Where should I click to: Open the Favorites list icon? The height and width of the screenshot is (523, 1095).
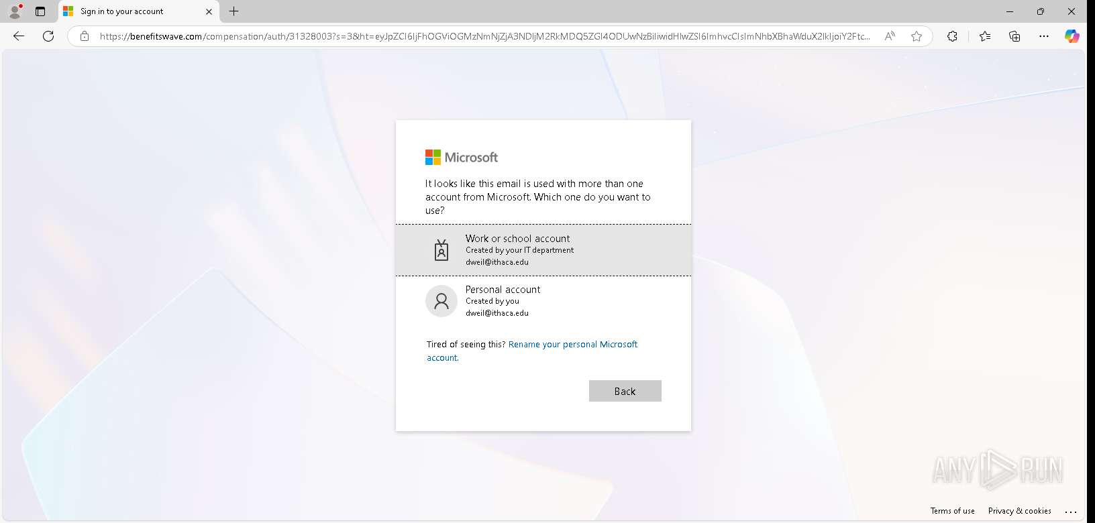[985, 36]
